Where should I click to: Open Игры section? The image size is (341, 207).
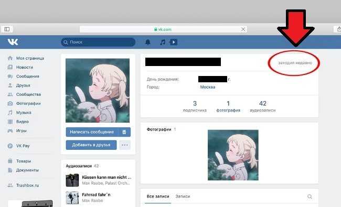click(22, 131)
